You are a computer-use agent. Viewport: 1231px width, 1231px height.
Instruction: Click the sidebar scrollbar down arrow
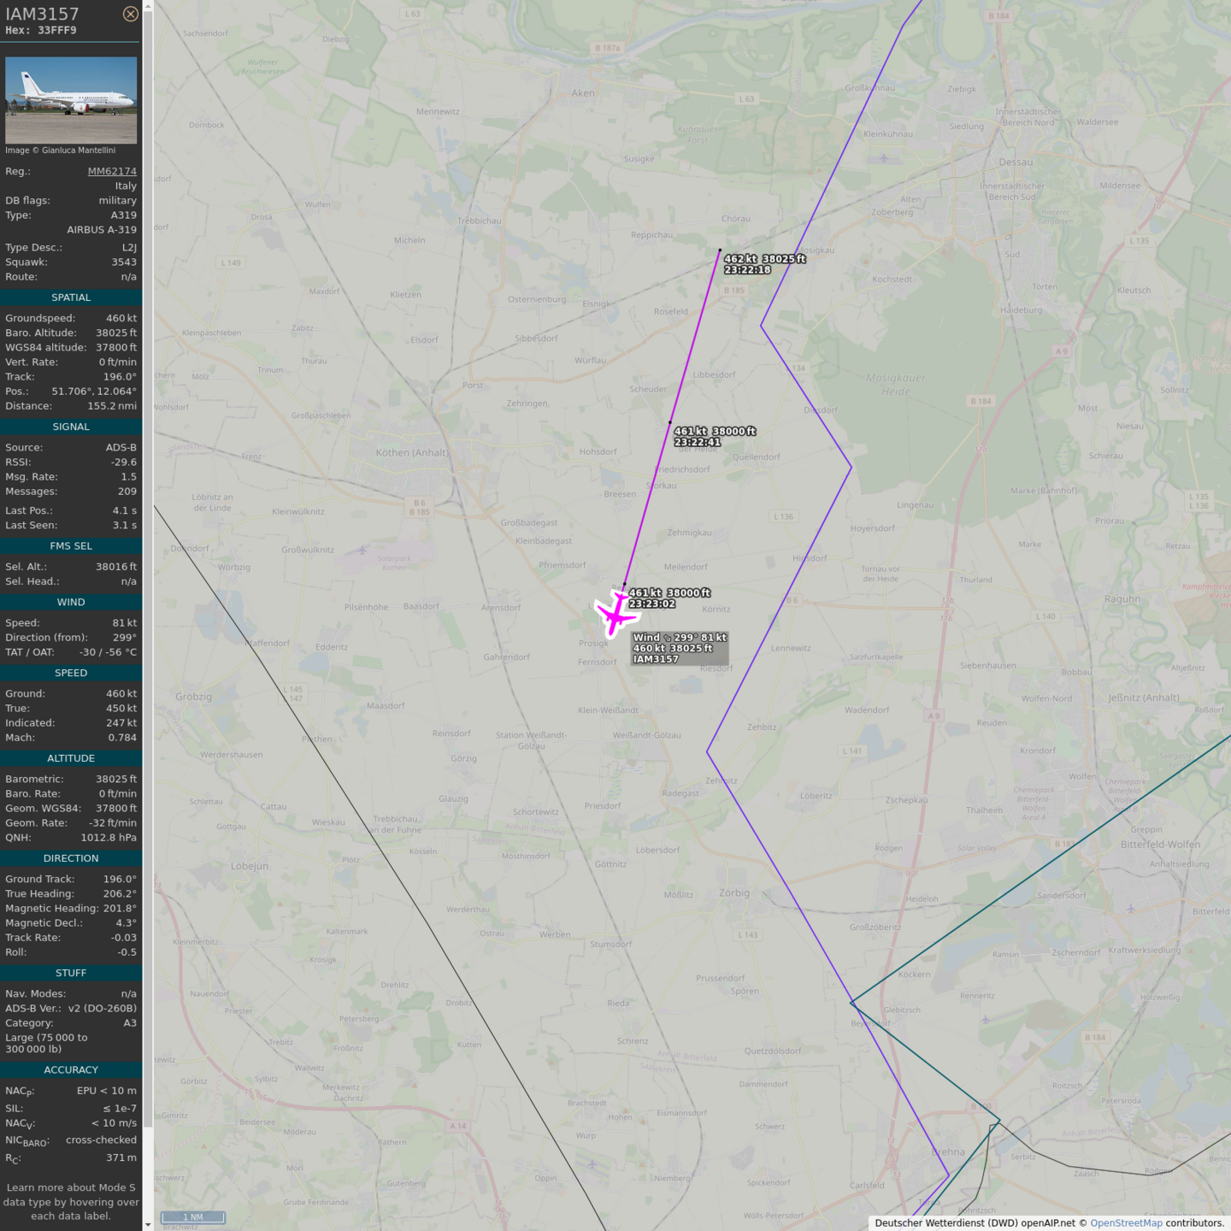tap(148, 1224)
